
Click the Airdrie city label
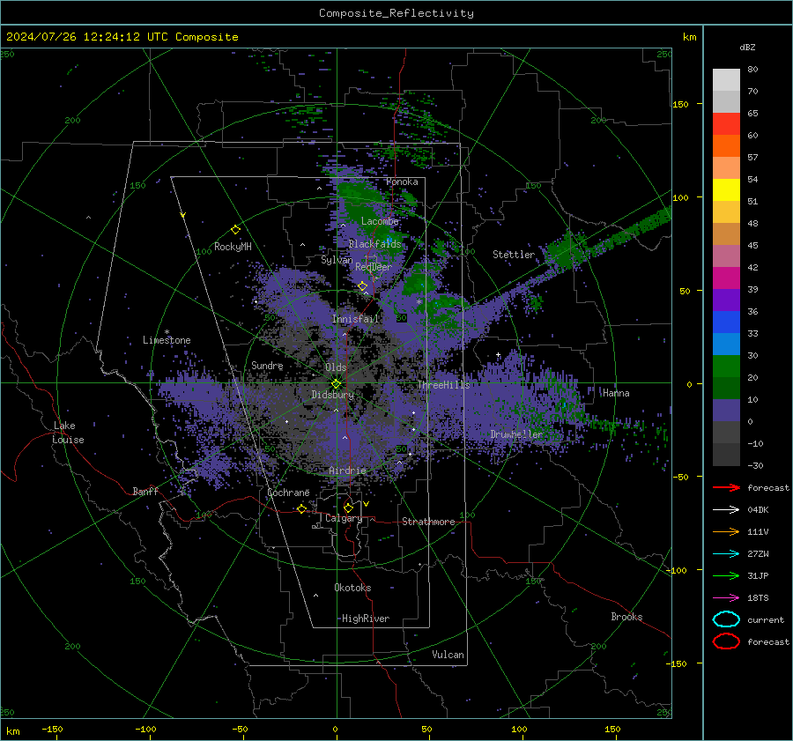[347, 471]
